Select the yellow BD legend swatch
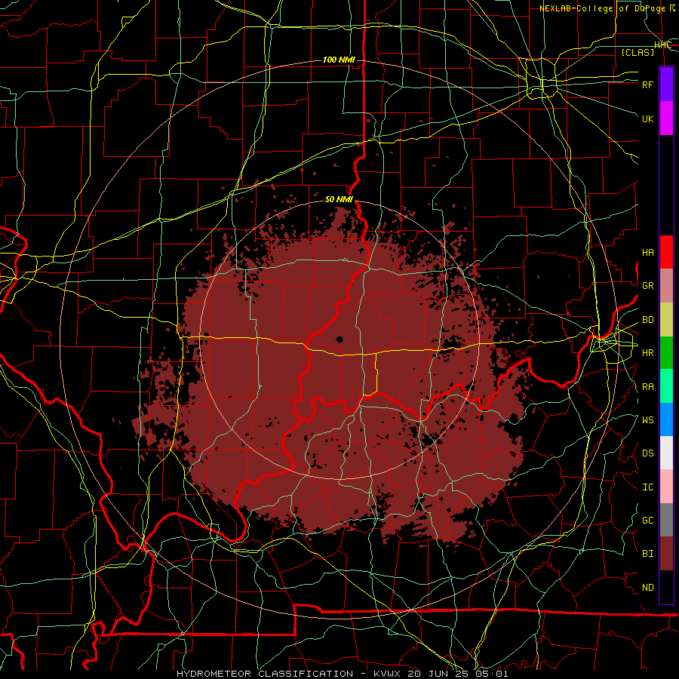The image size is (679, 679). point(666,320)
